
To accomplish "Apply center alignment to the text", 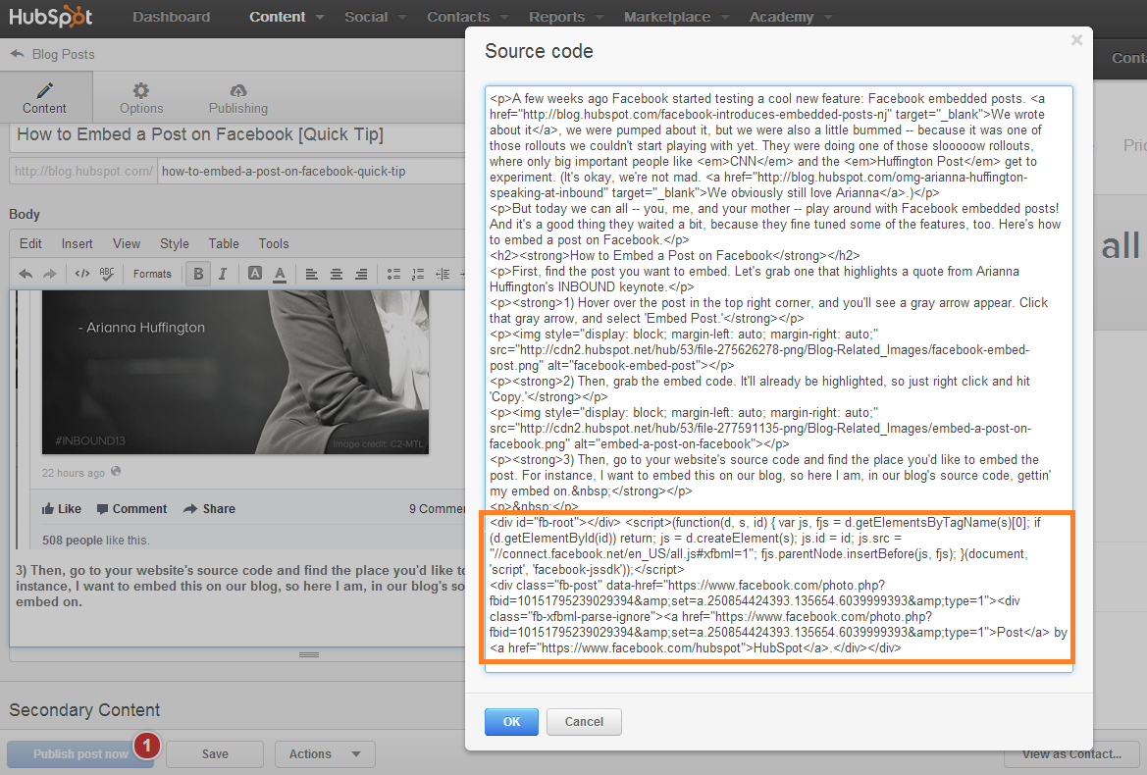I will click(338, 274).
